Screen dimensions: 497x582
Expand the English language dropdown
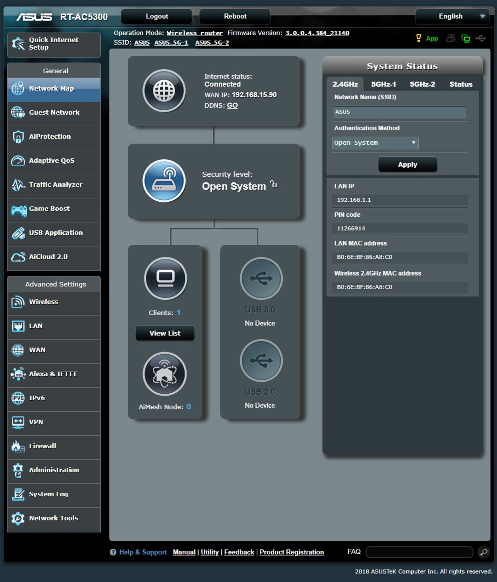(452, 16)
